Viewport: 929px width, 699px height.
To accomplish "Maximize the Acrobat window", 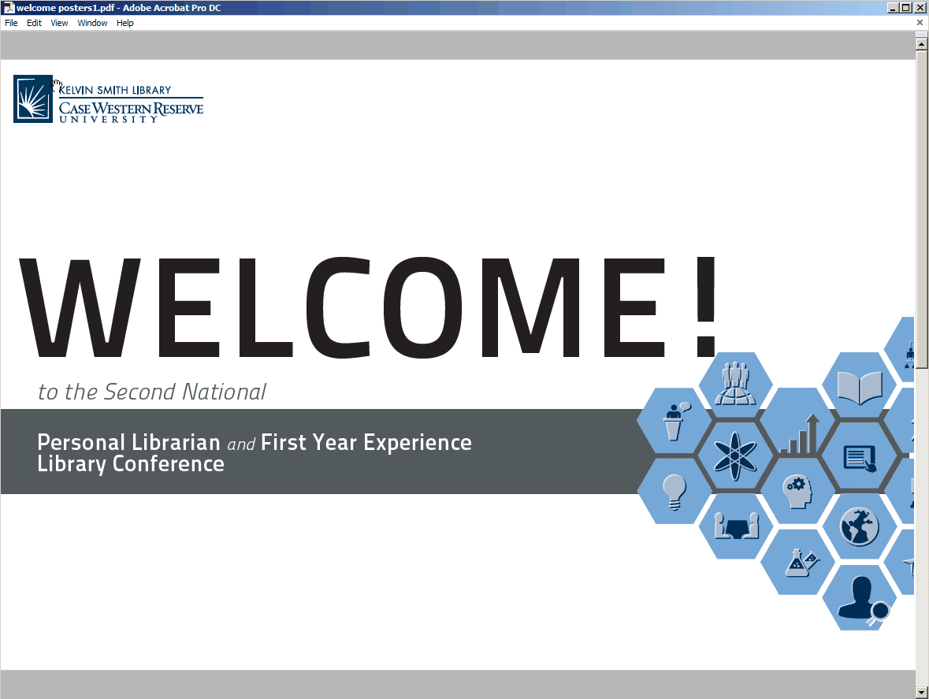I will pos(906,8).
